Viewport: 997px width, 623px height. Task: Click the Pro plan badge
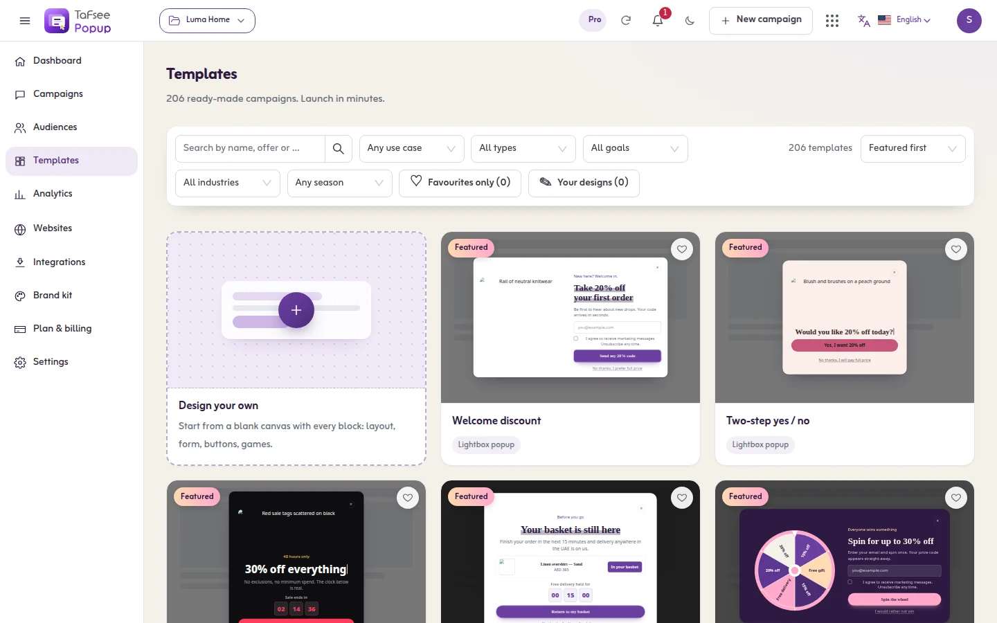pos(593,20)
